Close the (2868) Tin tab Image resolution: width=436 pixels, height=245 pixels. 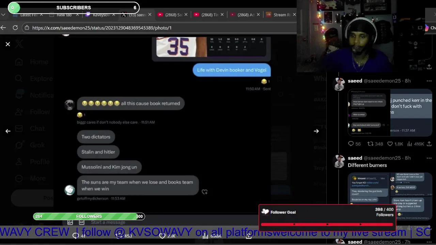tap(222, 15)
